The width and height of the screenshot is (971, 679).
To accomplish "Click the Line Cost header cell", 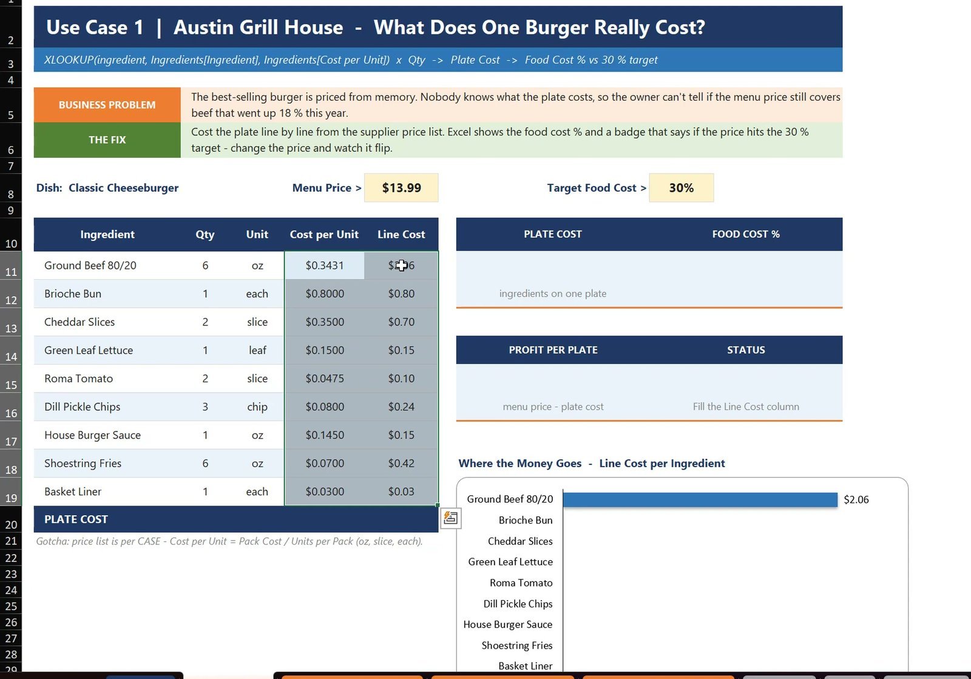I will [x=401, y=234].
